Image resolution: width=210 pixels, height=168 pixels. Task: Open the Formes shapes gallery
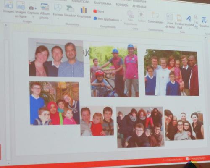pyautogui.click(x=58, y=10)
